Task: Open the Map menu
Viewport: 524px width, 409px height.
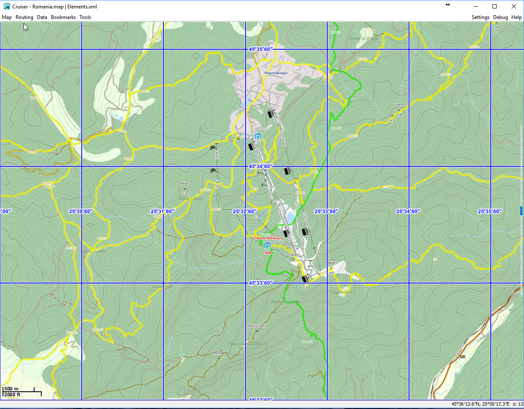Action: 7,17
